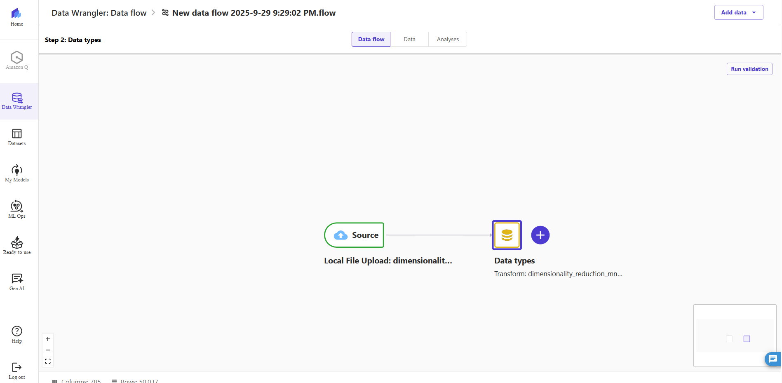Expand the Add data dropdown
This screenshot has height=383, width=782.
pyautogui.click(x=738, y=12)
